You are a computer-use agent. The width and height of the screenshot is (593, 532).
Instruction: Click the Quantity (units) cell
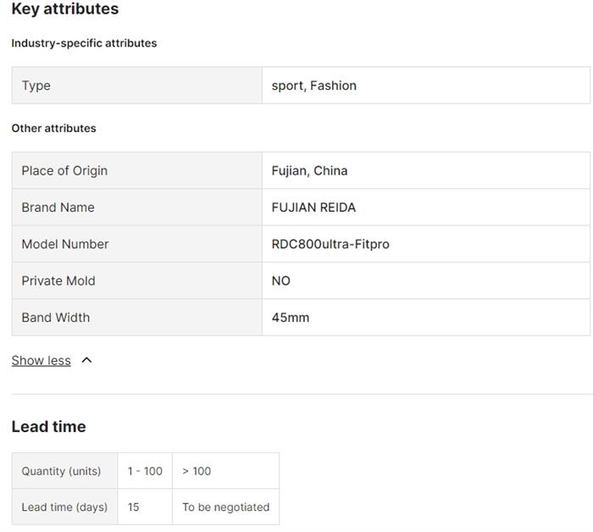pyautogui.click(x=61, y=471)
